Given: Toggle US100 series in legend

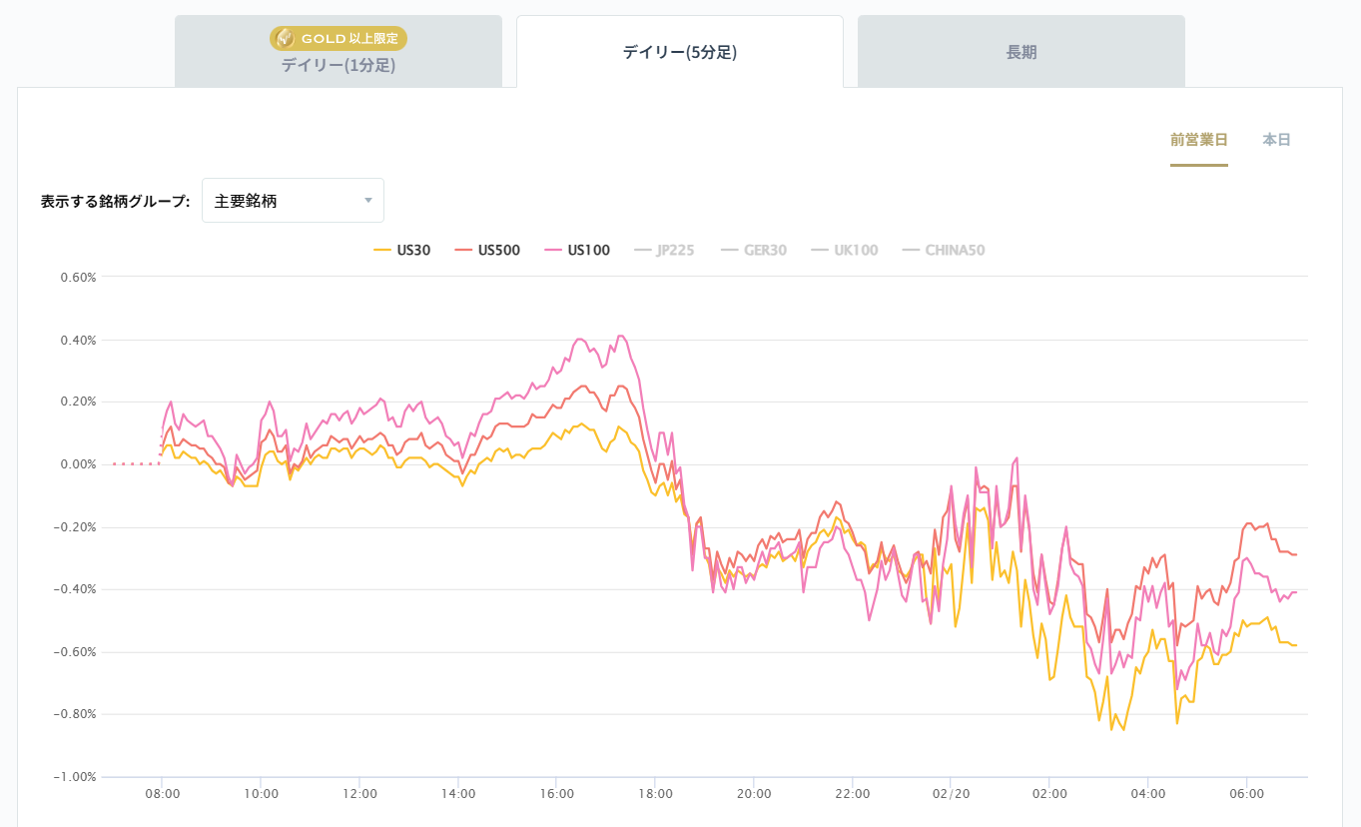Looking at the screenshot, I should tap(577, 251).
